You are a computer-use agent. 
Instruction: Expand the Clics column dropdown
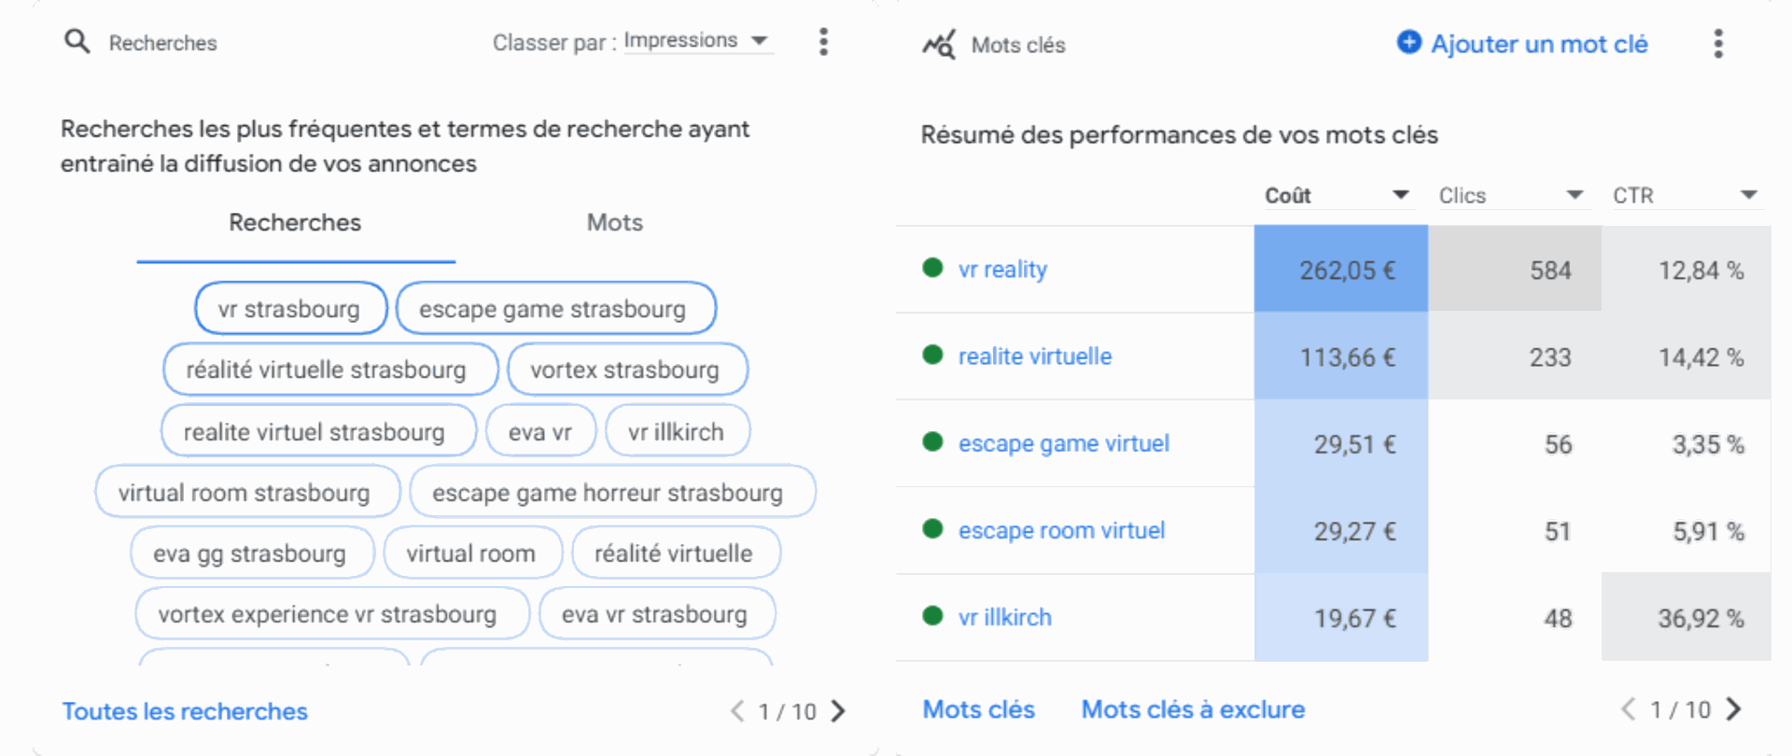[1575, 195]
